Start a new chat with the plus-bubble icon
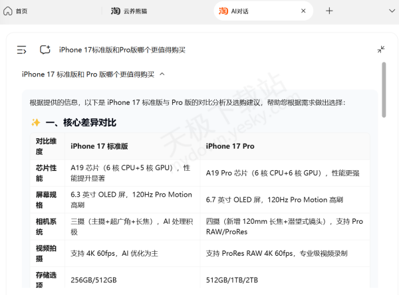The image size is (399, 295). (45, 49)
